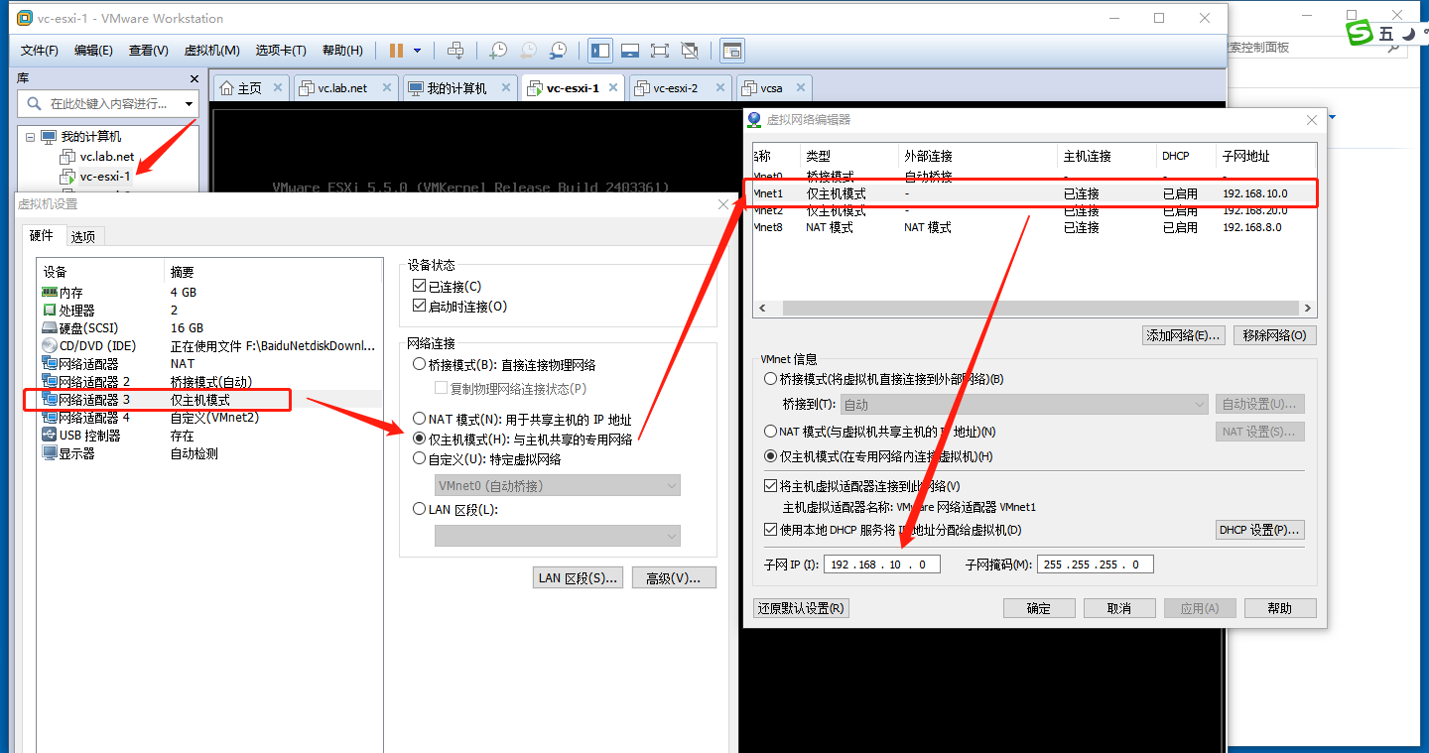Select the 处理器 device row

point(208,311)
